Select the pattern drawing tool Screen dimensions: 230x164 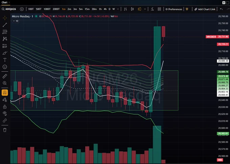5,39
